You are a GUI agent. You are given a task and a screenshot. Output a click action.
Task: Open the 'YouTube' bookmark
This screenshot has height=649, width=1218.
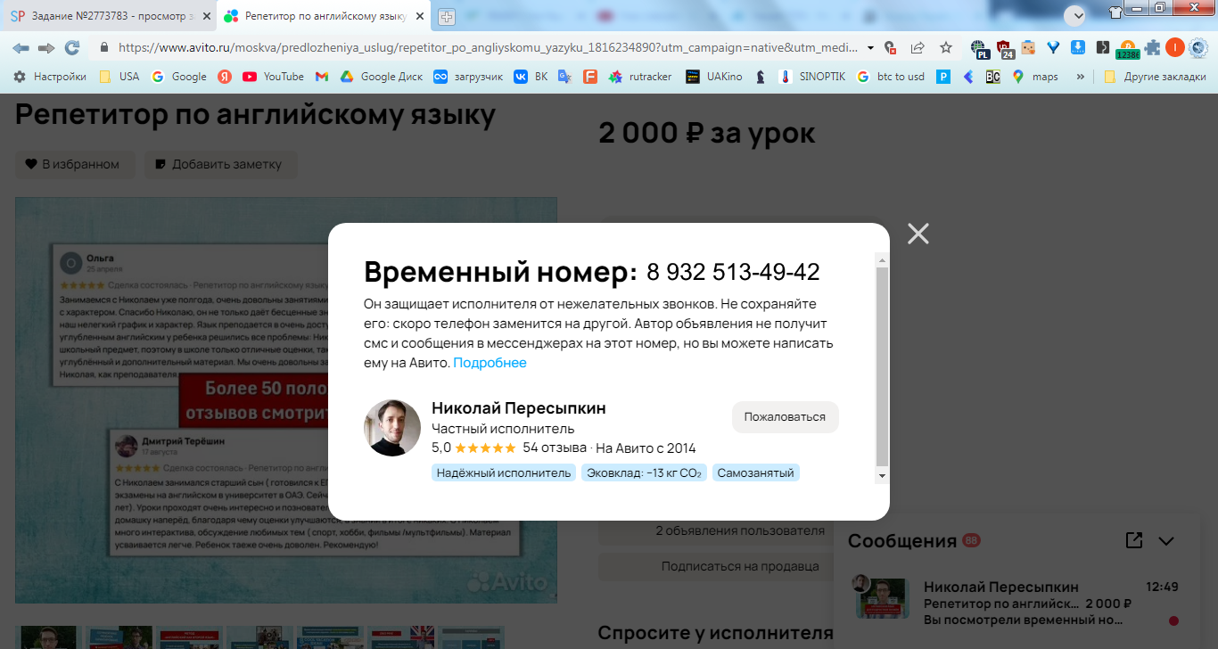(273, 77)
